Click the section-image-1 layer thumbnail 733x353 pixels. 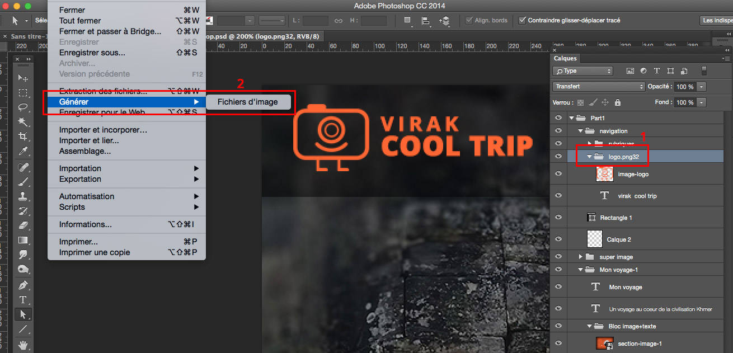605,343
